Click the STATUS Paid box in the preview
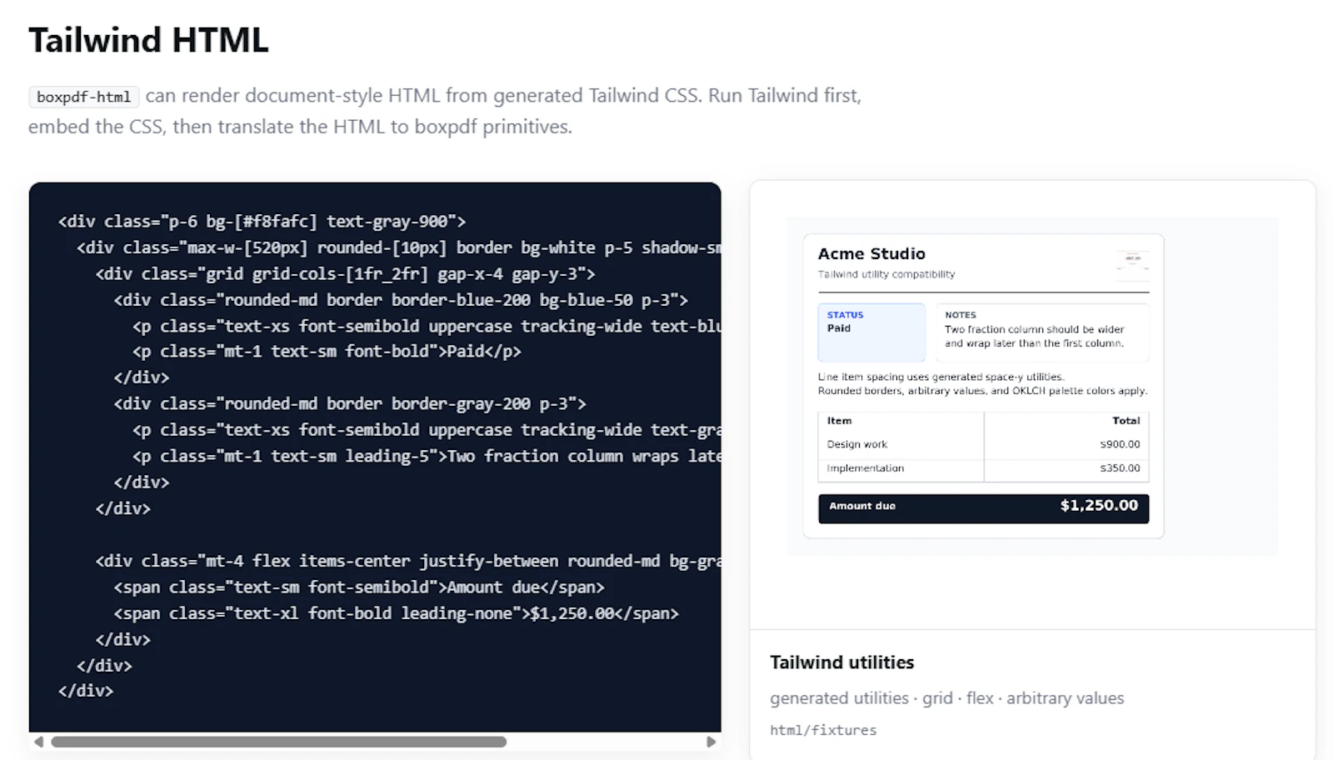This screenshot has height=760, width=1333. 871,332
